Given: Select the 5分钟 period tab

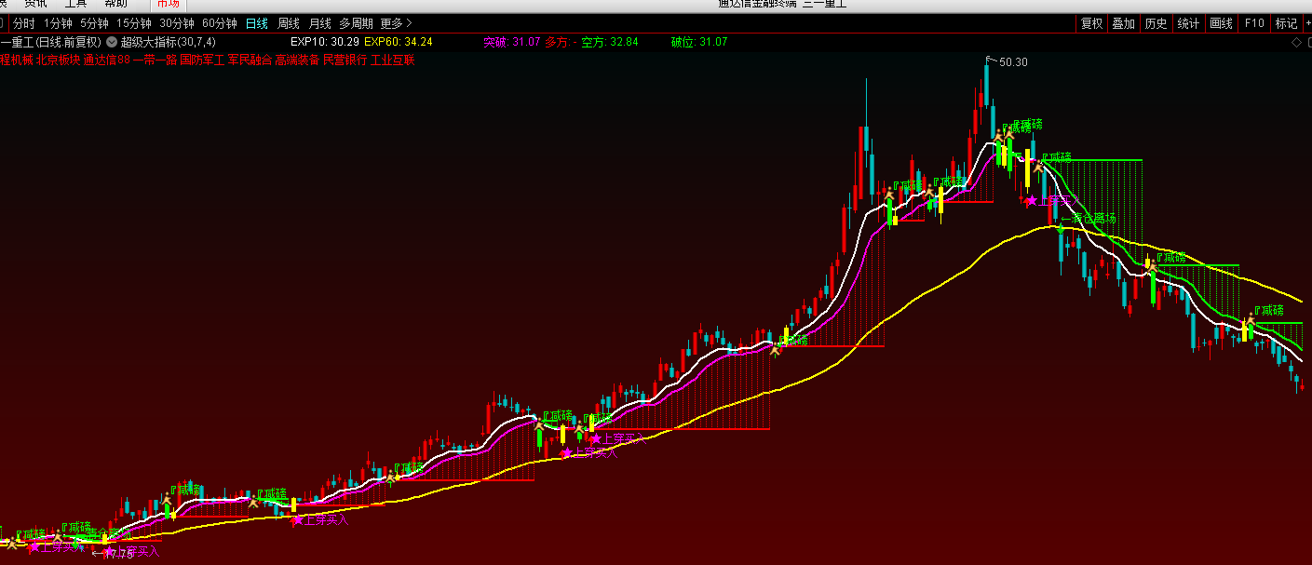Looking at the screenshot, I should [94, 23].
